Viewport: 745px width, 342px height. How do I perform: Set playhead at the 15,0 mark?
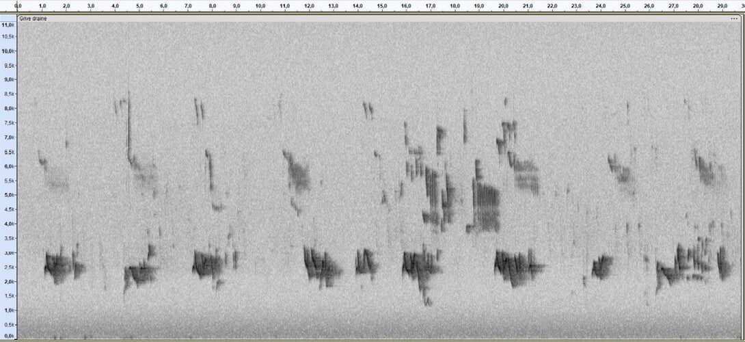tap(382, 6)
